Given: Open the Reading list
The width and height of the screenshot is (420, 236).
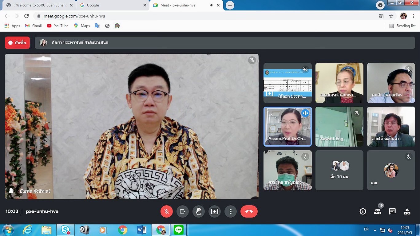Looking at the screenshot, I should tap(402, 26).
